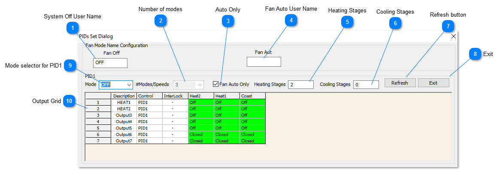Click the Fan Off name input field
The height and width of the screenshot is (171, 500).
[x=110, y=63]
